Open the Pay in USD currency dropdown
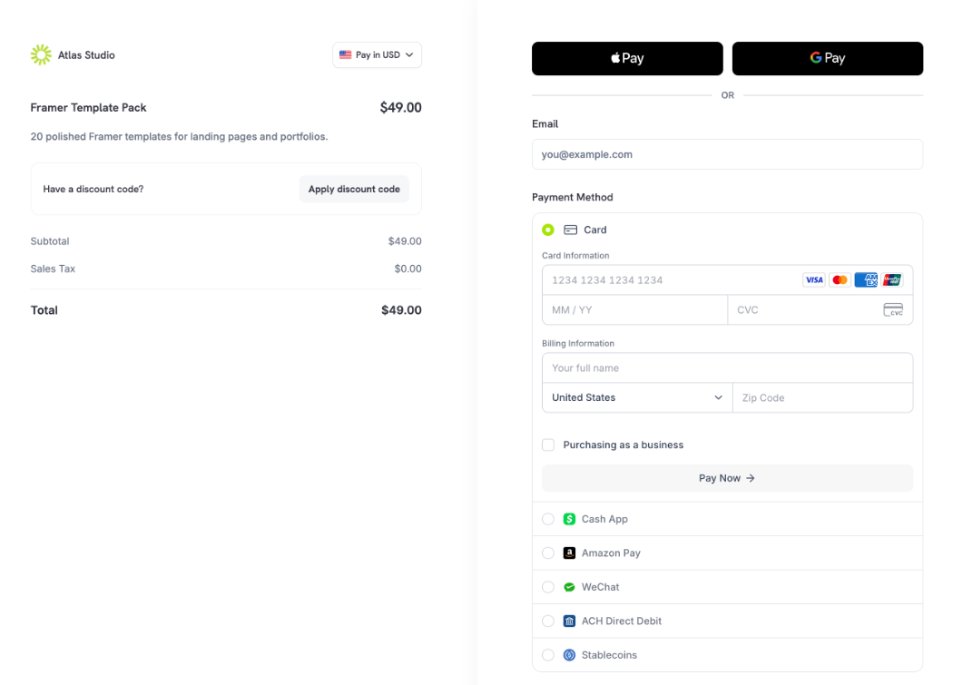Screen dimensions: 953x685 point(377,54)
